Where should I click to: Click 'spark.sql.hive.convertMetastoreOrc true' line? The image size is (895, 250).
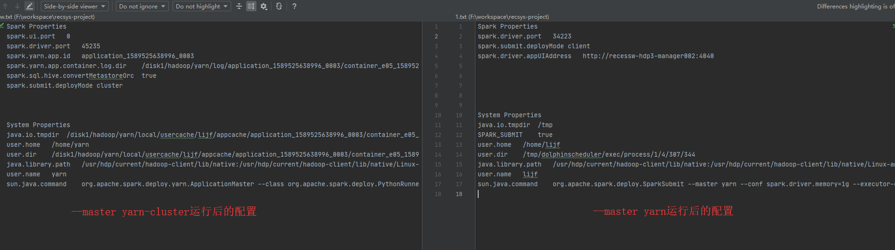click(82, 76)
